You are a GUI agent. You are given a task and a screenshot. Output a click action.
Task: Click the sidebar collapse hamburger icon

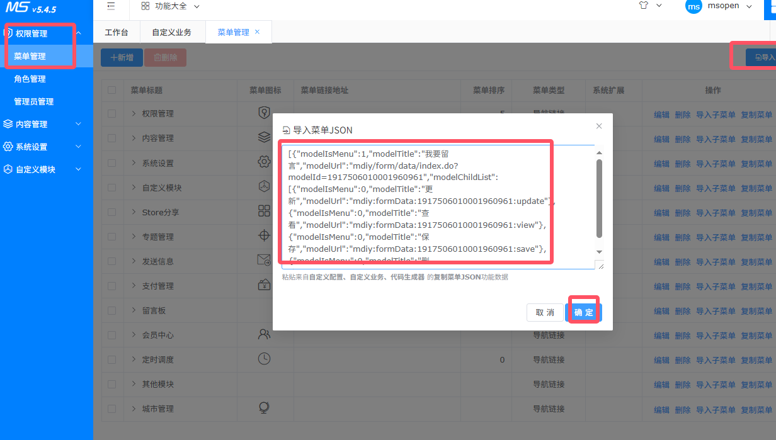(x=111, y=6)
